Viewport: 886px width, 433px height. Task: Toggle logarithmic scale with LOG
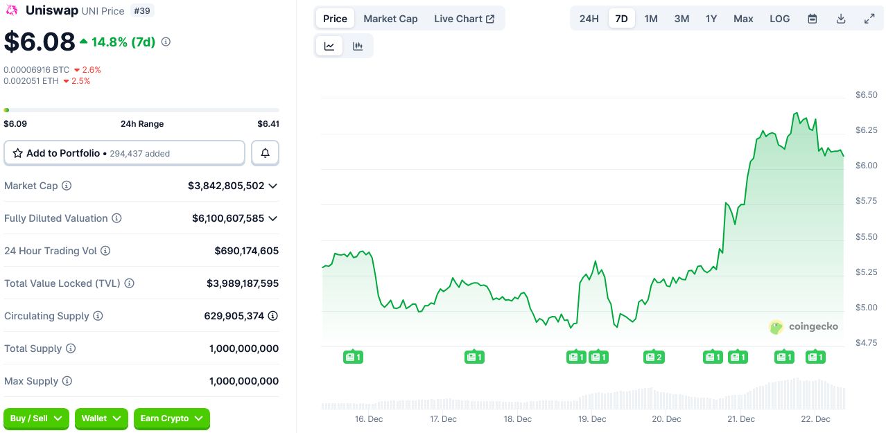[779, 19]
